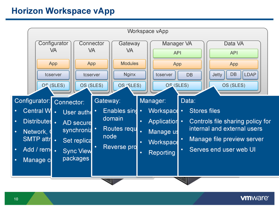The width and height of the screenshot is (279, 209).
Task: Click the Controls file sharing policy bullet
Action: (230, 125)
